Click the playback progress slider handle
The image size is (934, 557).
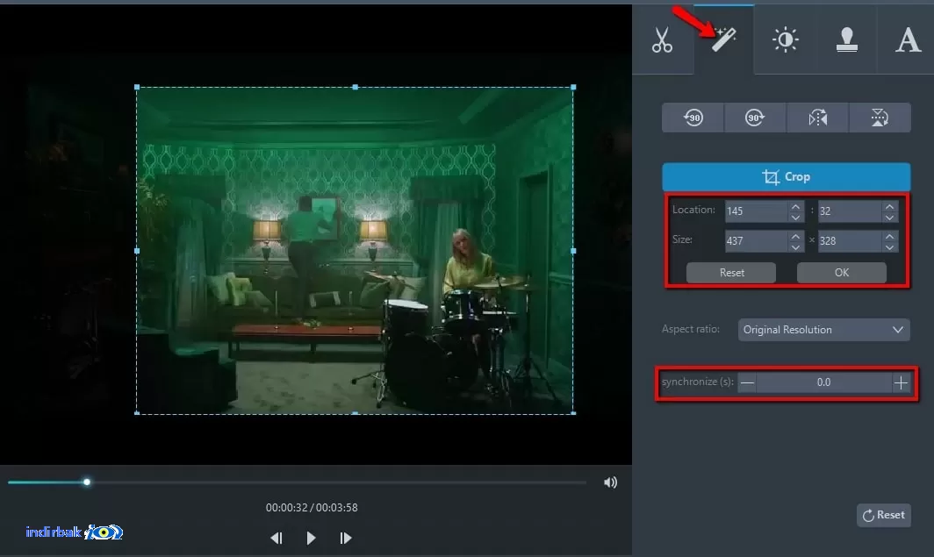tap(87, 482)
